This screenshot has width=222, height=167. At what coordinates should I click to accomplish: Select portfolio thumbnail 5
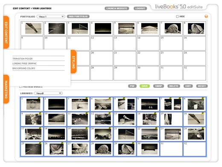coord(126,29)
